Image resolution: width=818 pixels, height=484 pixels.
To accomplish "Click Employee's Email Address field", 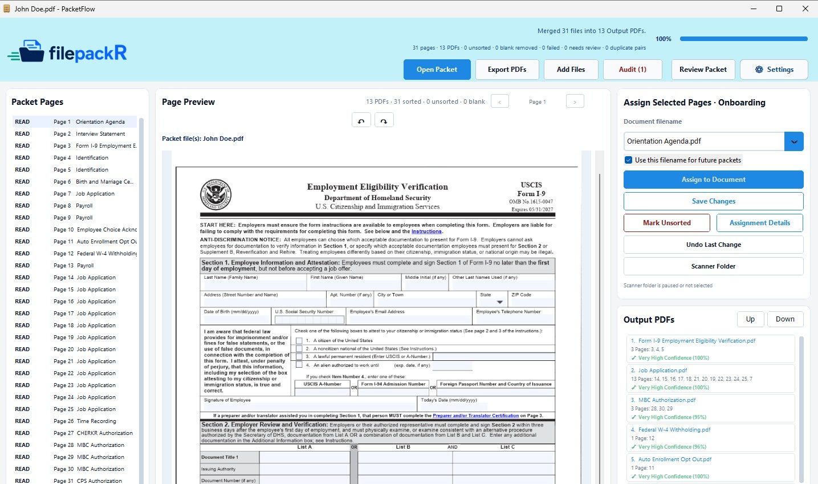I will click(x=410, y=317).
